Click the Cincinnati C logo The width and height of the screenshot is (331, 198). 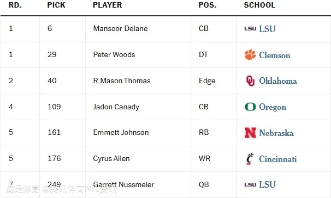pos(250,159)
